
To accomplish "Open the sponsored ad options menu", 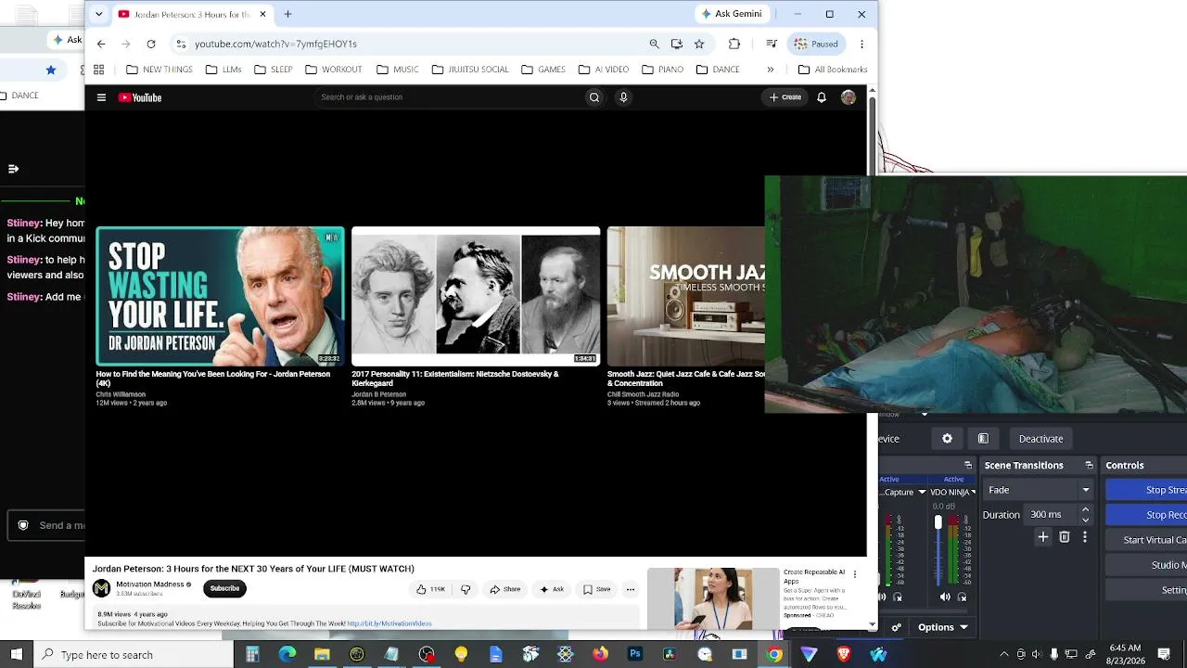I will tap(854, 574).
